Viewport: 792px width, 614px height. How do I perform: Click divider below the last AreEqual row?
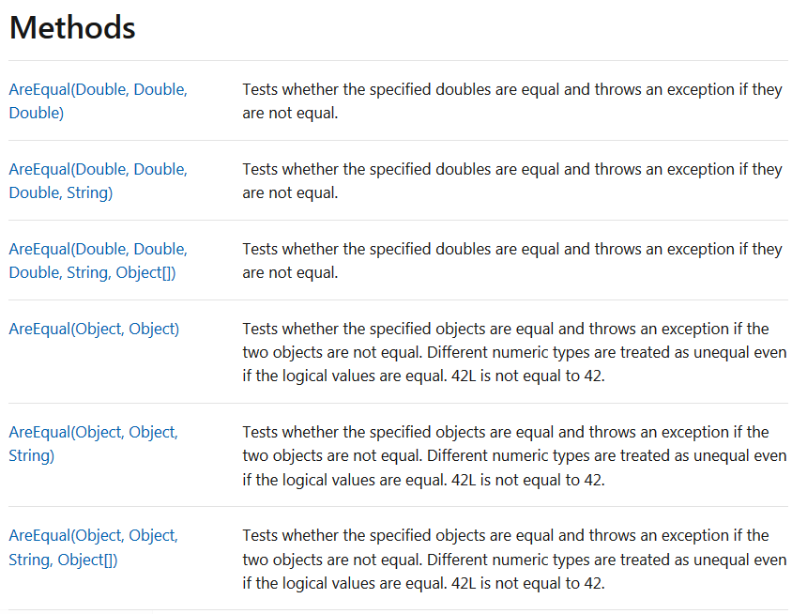(x=398, y=610)
